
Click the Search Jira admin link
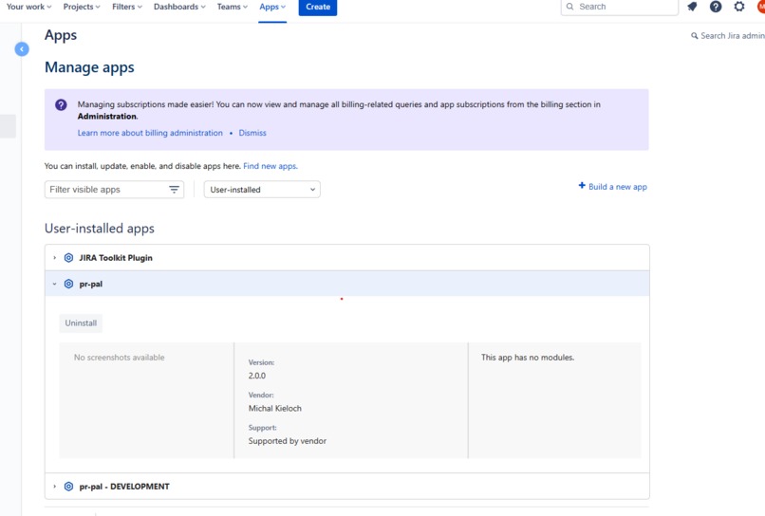(733, 36)
